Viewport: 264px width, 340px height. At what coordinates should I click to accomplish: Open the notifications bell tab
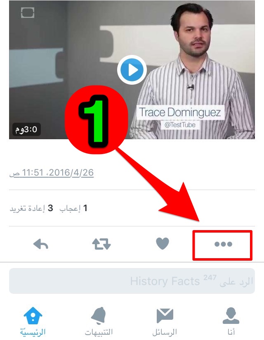click(99, 316)
